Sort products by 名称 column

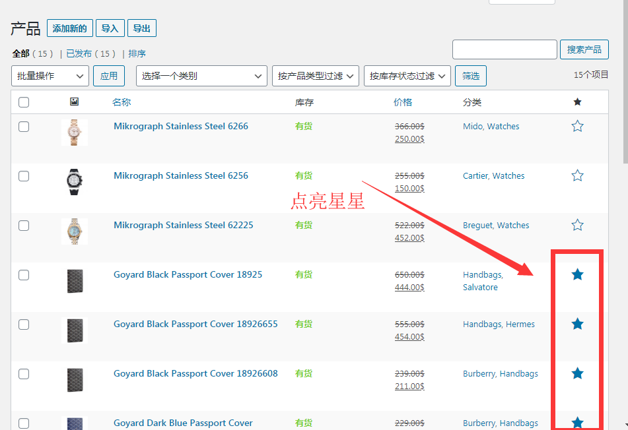(x=122, y=102)
